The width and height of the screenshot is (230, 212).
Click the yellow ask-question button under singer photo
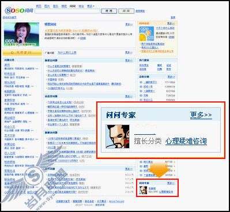[x=22, y=52]
